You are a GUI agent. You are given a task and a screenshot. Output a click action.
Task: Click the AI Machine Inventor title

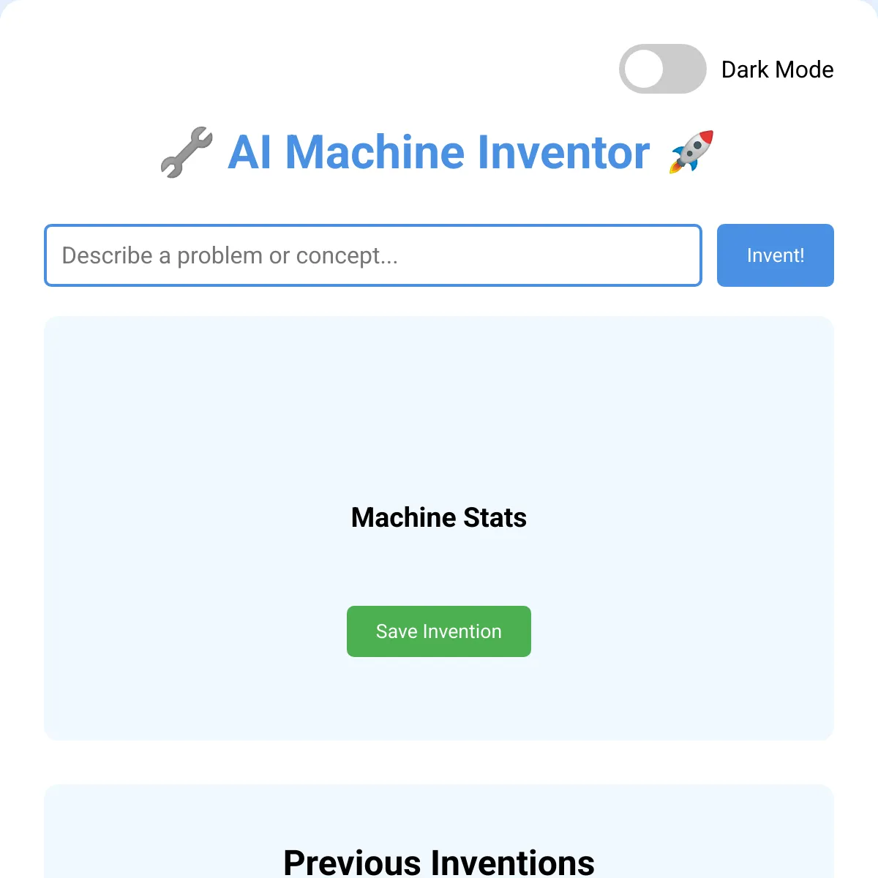(x=439, y=152)
